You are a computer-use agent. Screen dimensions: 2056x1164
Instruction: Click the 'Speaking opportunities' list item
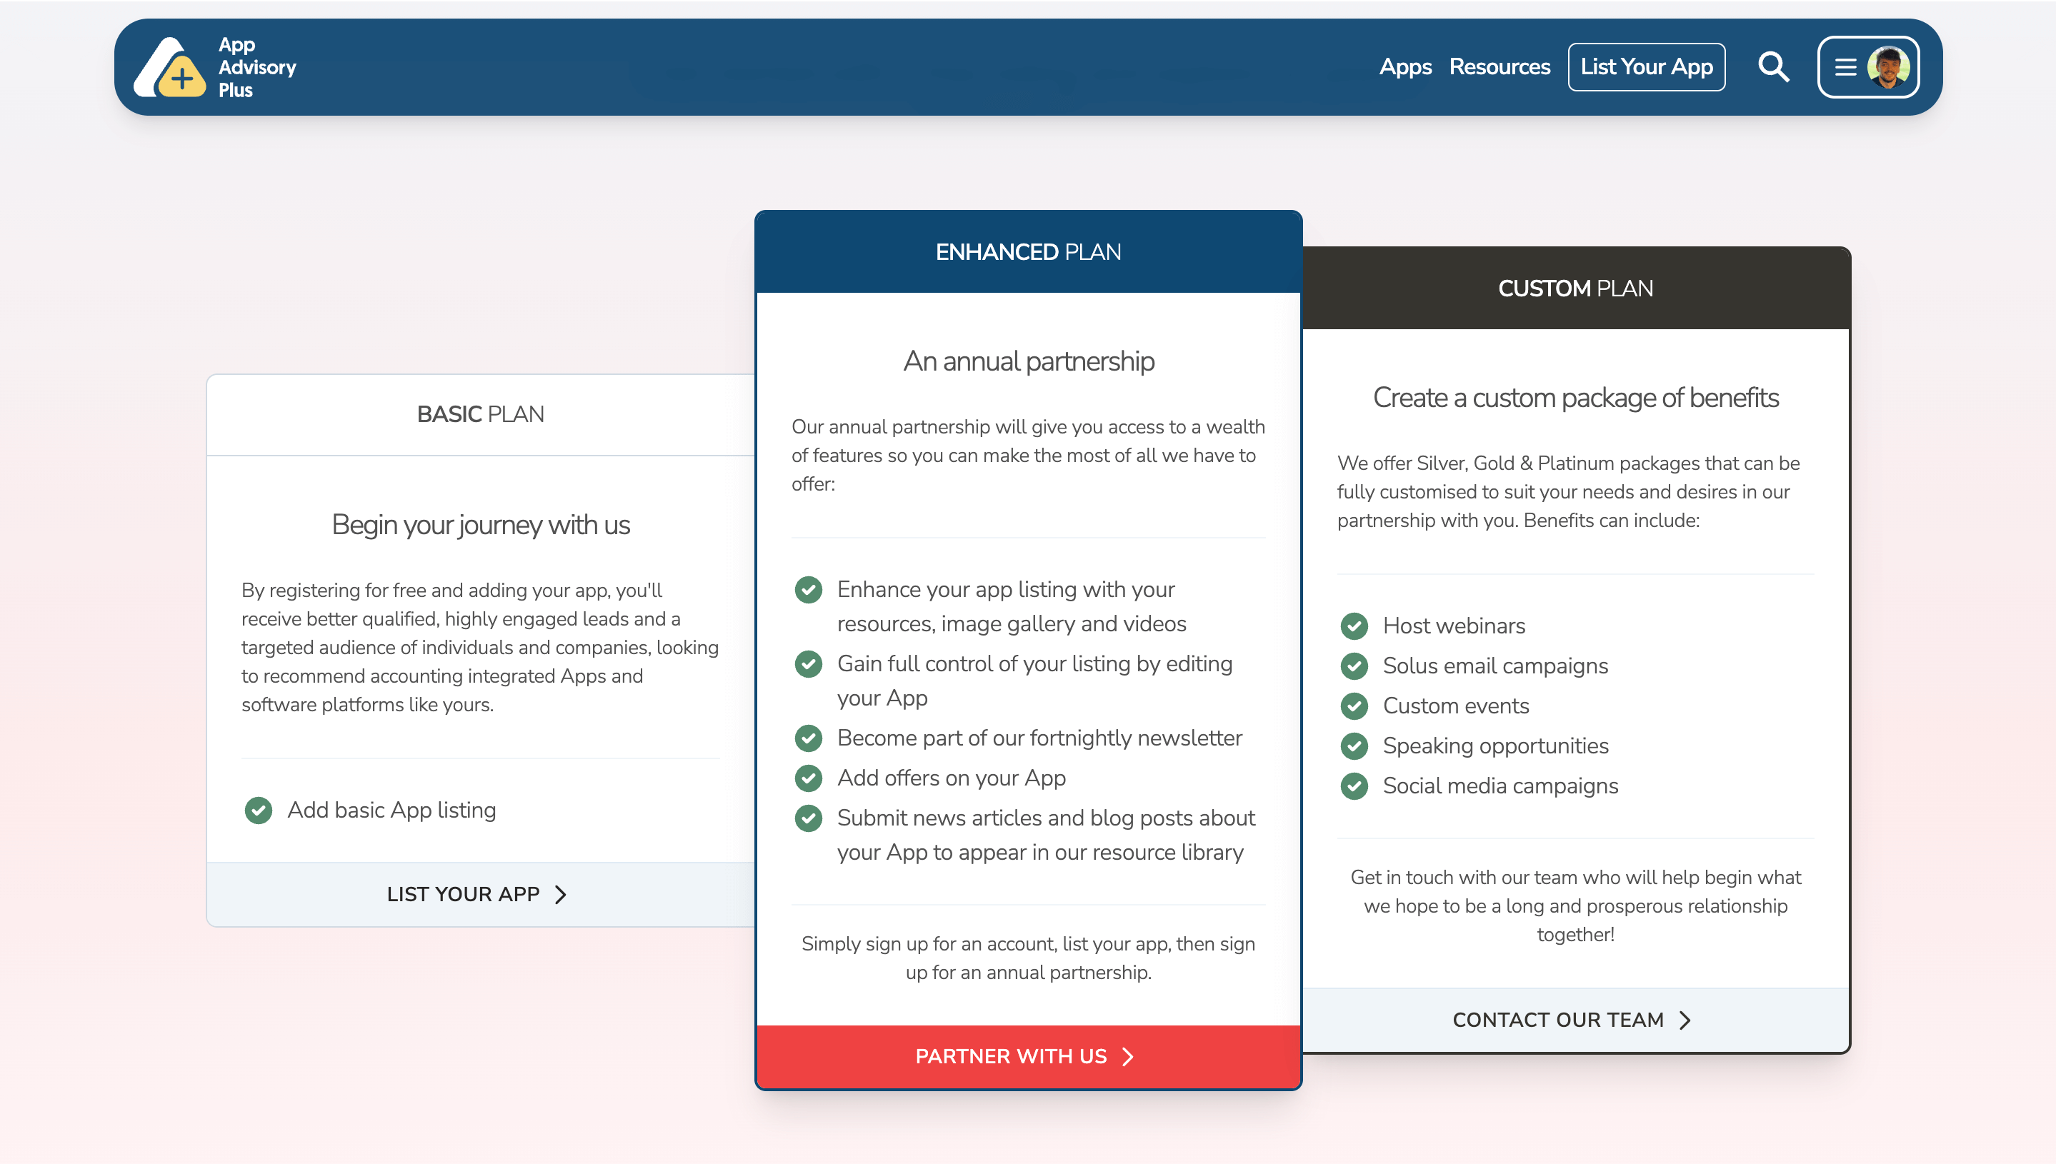(1495, 746)
